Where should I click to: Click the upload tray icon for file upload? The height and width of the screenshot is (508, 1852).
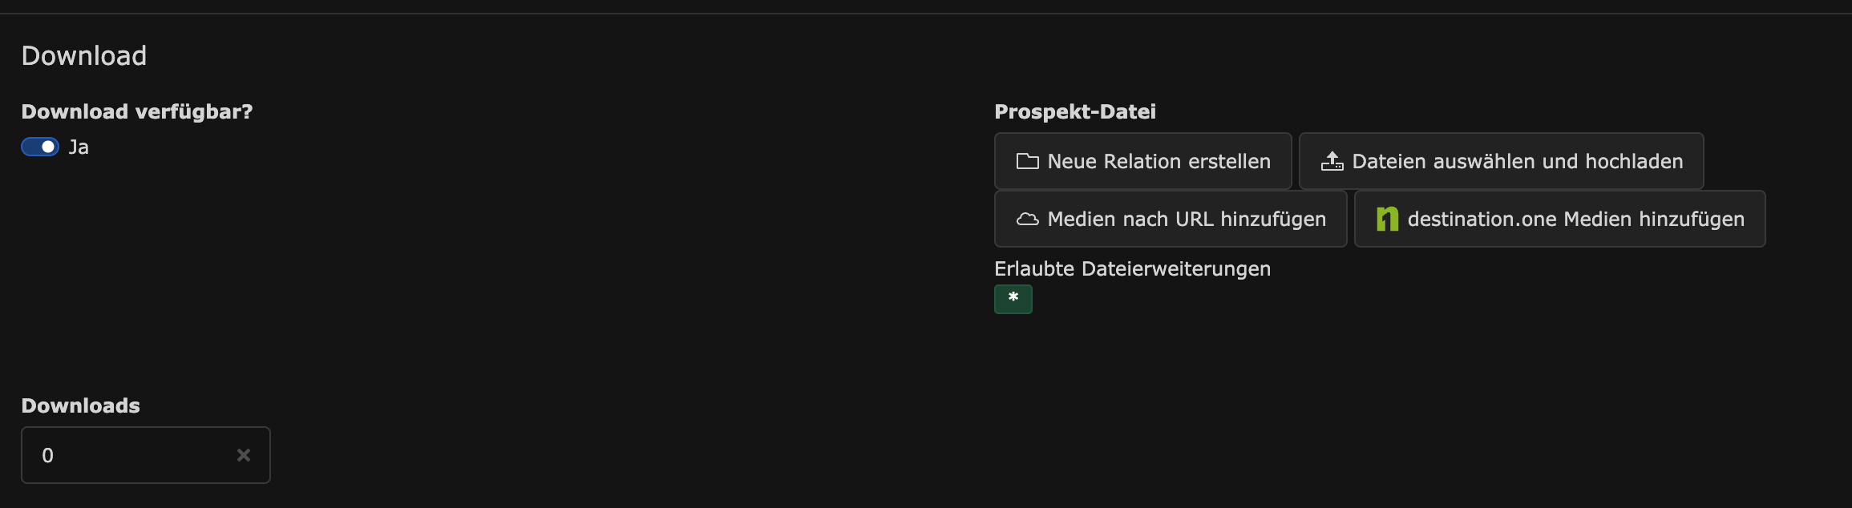pos(1332,161)
